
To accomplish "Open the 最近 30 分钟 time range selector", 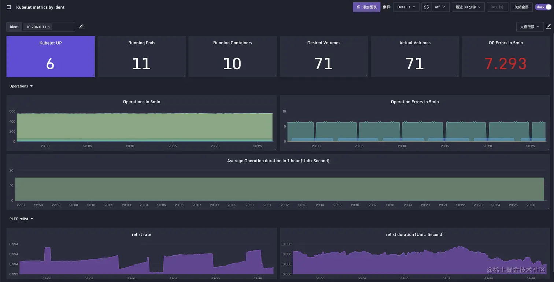I will pyautogui.click(x=468, y=7).
